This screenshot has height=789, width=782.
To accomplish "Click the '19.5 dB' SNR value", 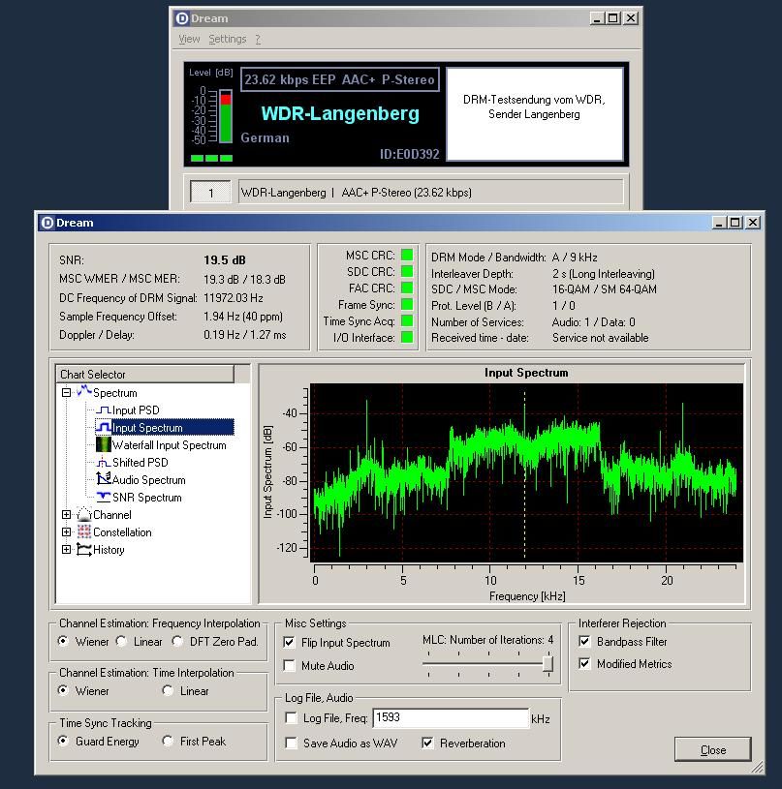I will click(x=224, y=260).
